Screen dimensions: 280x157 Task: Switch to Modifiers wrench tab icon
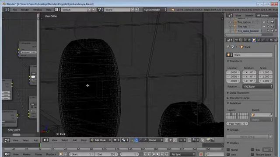(262, 40)
